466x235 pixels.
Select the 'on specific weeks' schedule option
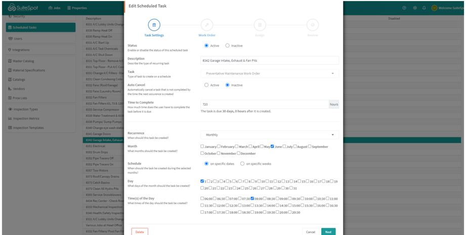click(x=242, y=164)
